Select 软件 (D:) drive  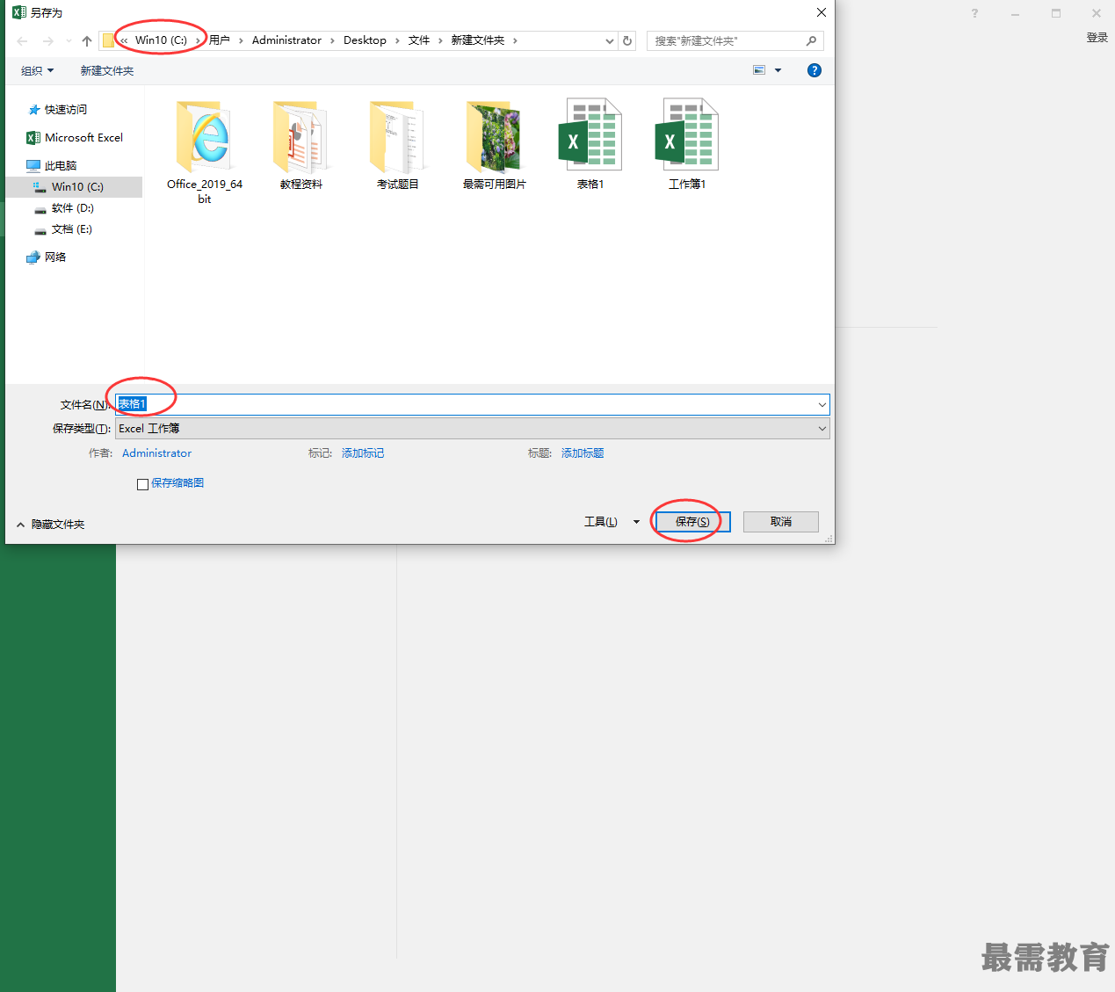coord(64,208)
